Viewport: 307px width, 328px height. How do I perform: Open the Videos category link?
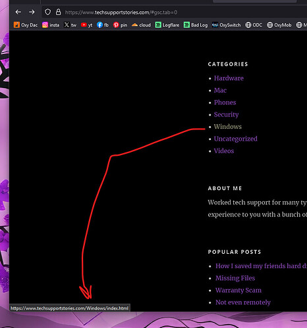224,151
